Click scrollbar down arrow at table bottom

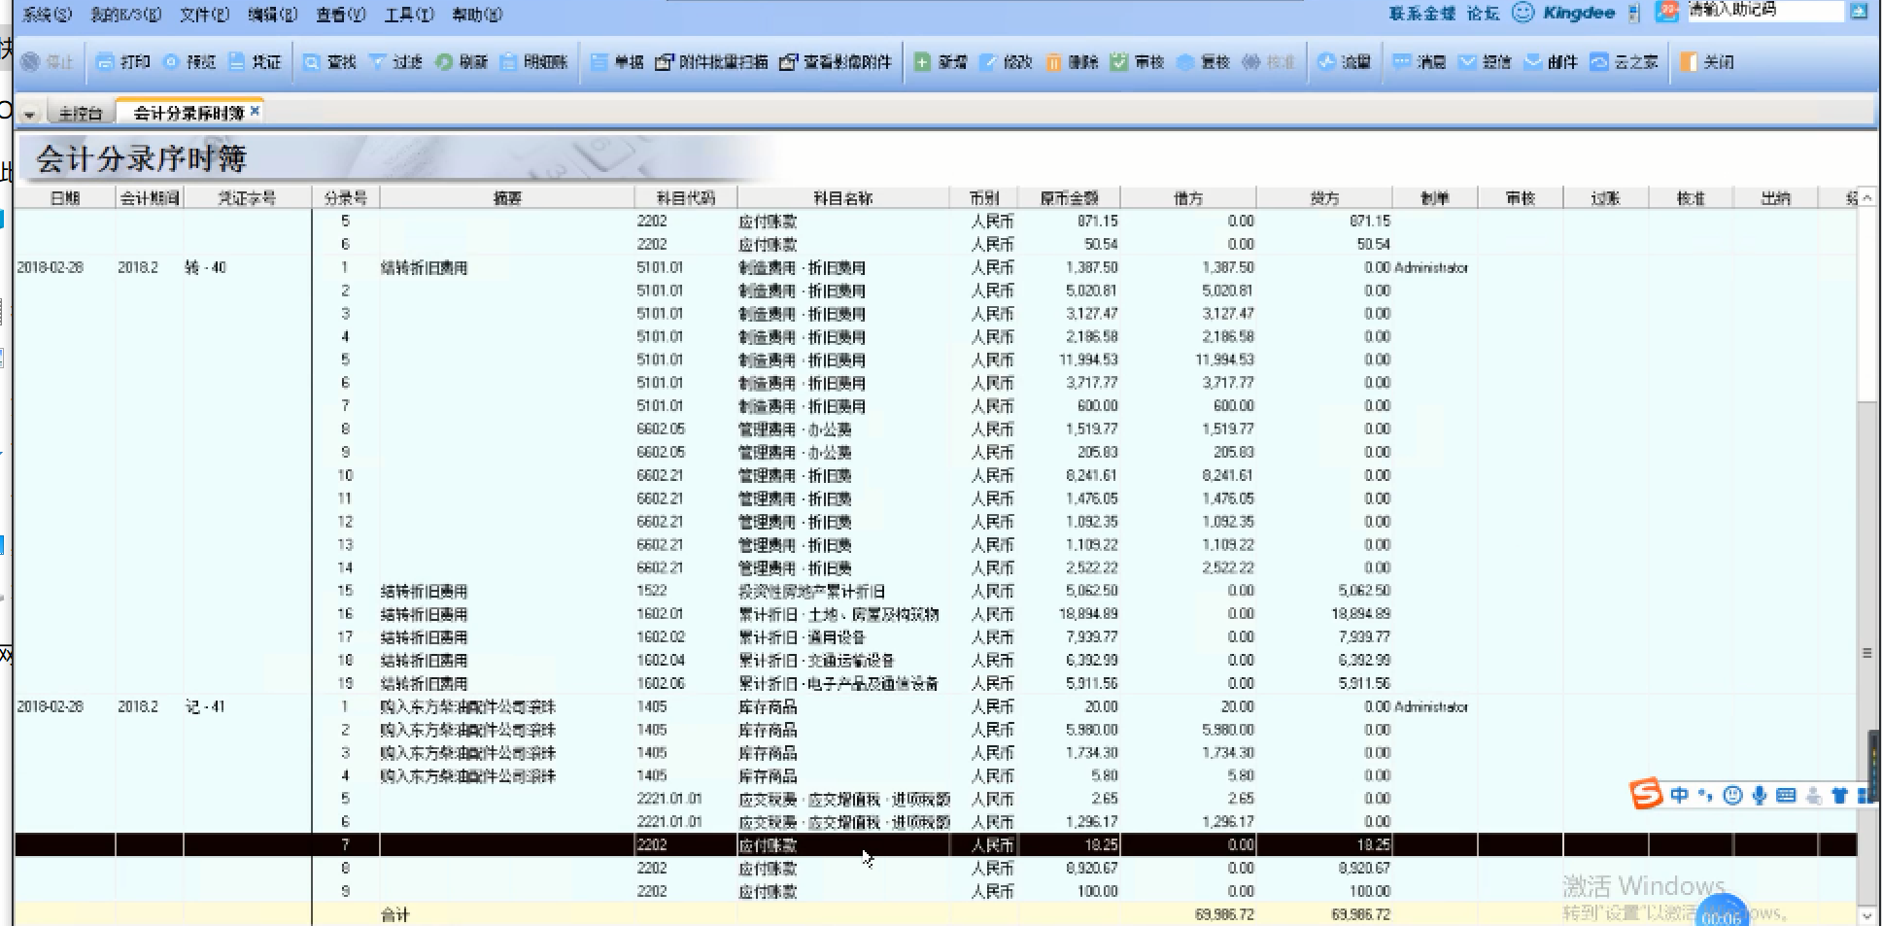(1866, 915)
